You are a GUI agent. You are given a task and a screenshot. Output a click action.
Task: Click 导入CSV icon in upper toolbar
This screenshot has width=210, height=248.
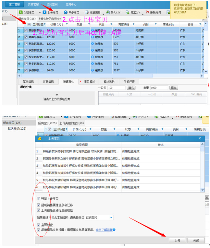(108, 12)
